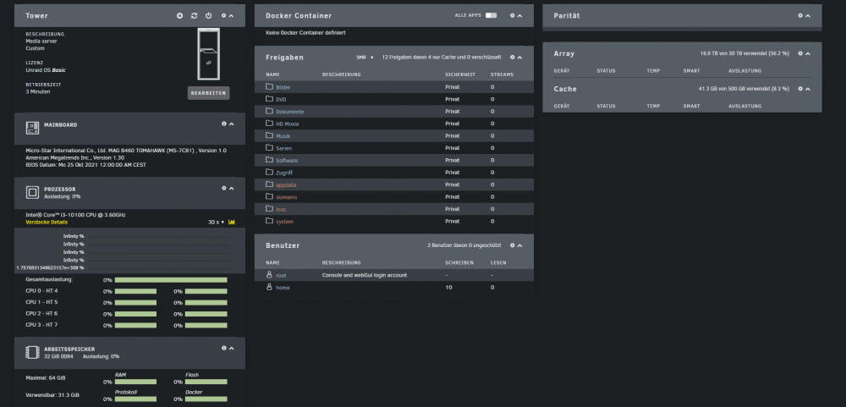The width and height of the screenshot is (846, 407).
Task: Click the Cache usage text 41.3 GB von 500 GB
Action: [x=744, y=89]
